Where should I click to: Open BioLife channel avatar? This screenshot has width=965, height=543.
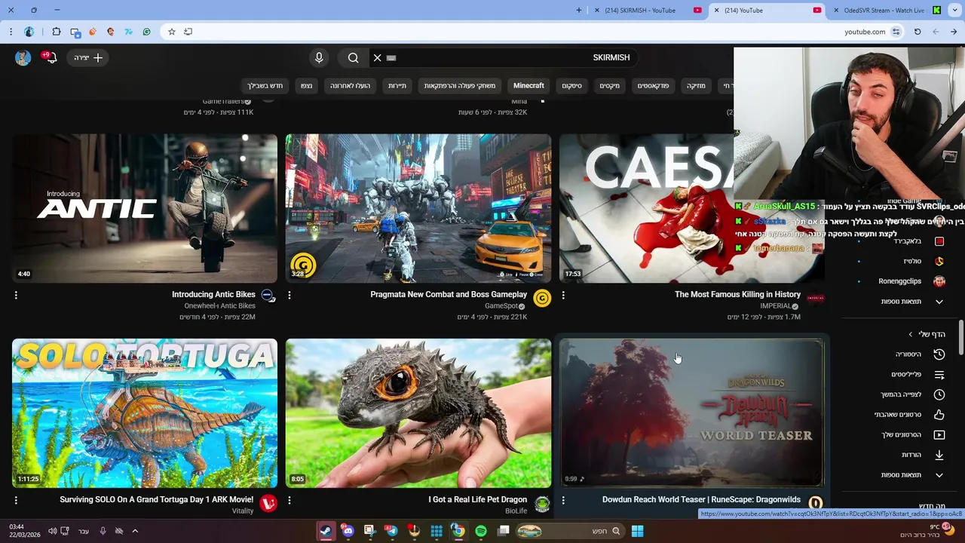click(x=542, y=503)
